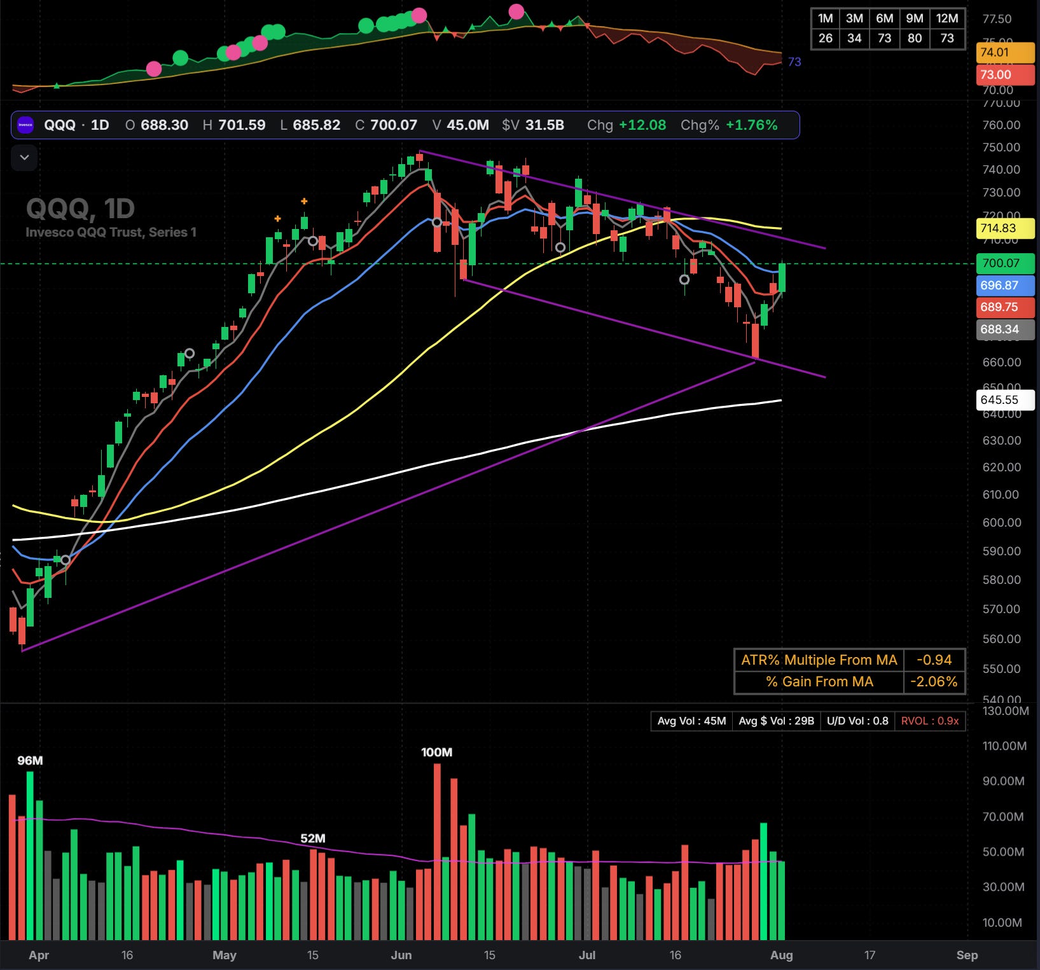Click the 600.00 price axis label
The width and height of the screenshot is (1040, 970).
pyautogui.click(x=1001, y=522)
